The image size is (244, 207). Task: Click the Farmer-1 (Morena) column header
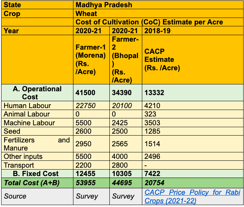pyautogui.click(x=91, y=59)
